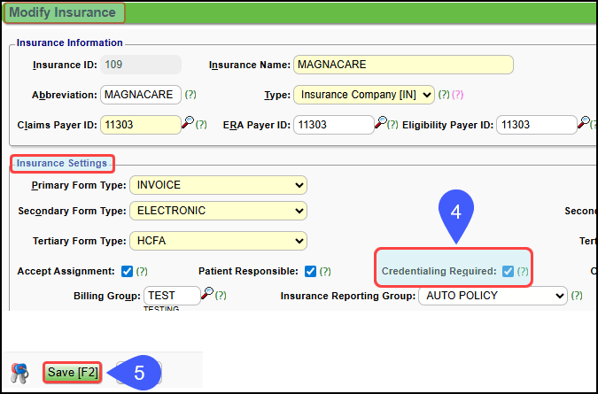The height and width of the screenshot is (394, 598).
Task: Click the keys icon beside Save
Action: pos(19,372)
